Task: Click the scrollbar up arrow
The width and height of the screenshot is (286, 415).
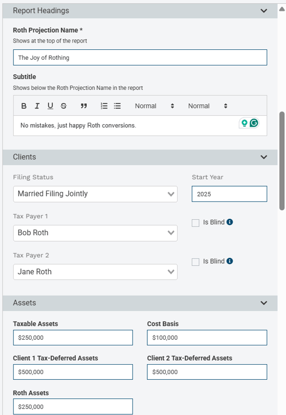Action: point(282,9)
